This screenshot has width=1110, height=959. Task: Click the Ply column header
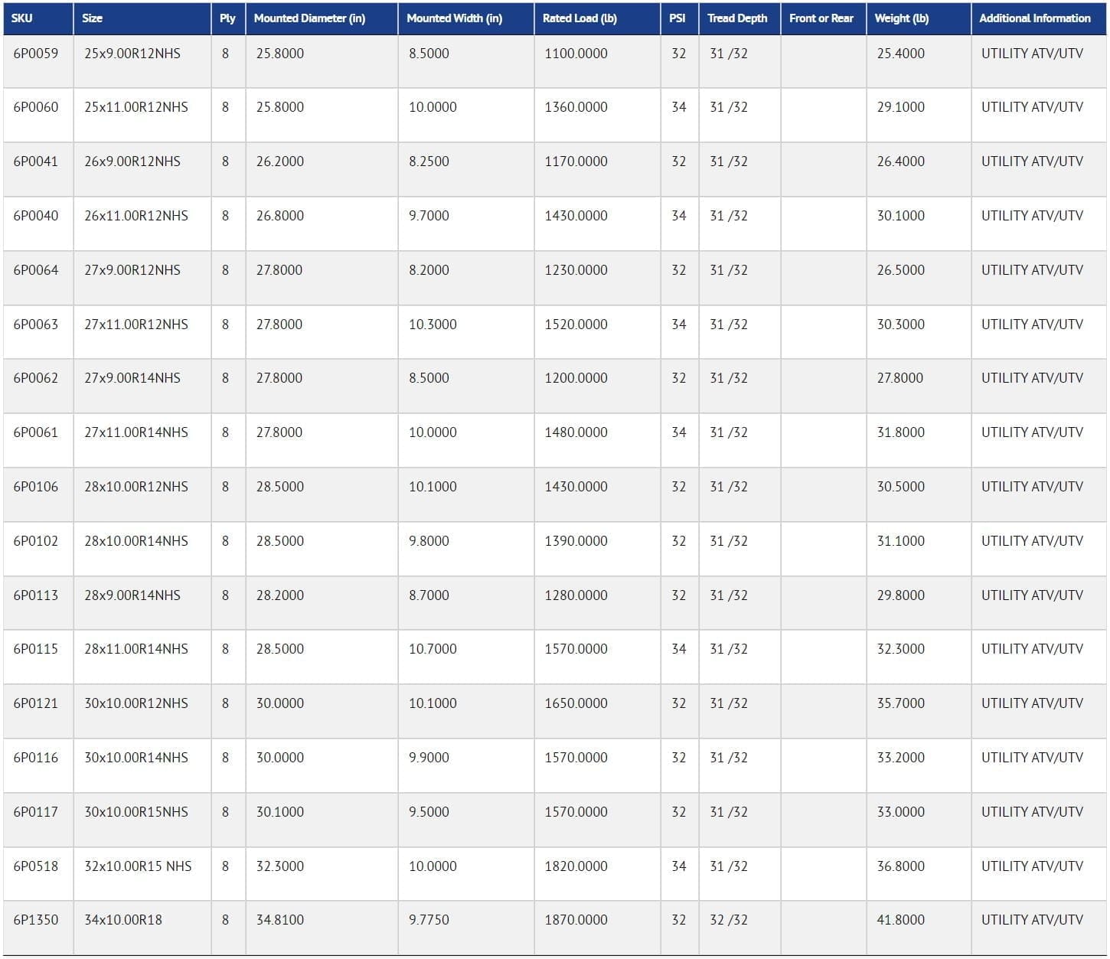[227, 18]
